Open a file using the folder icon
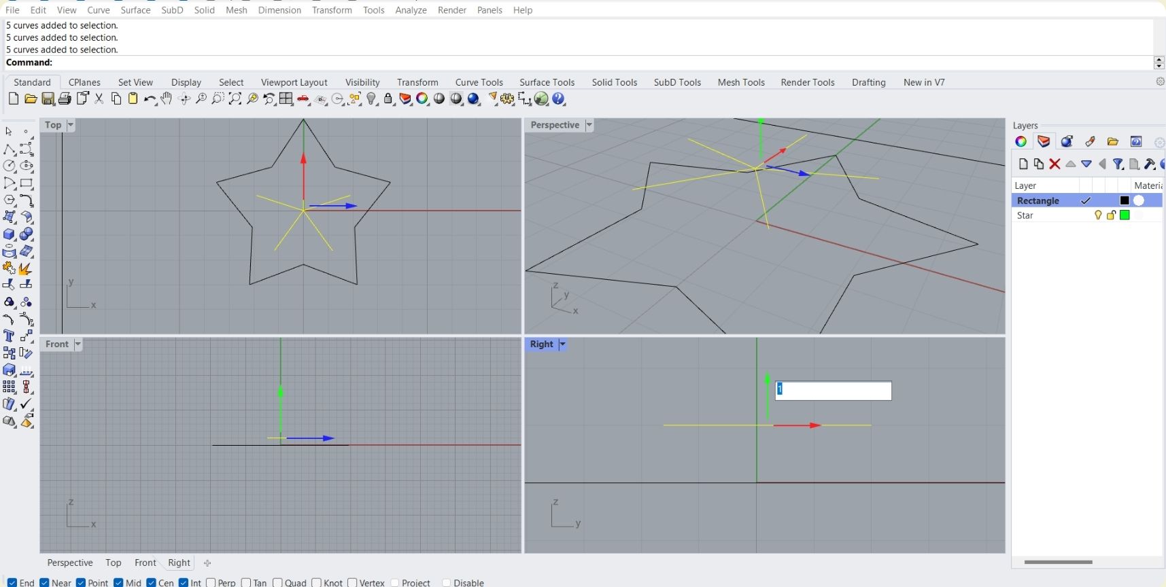 31,99
